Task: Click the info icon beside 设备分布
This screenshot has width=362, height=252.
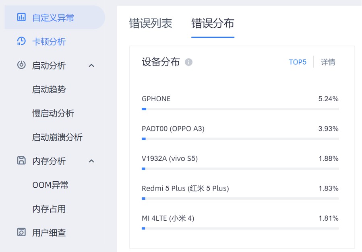Action: click(188, 62)
